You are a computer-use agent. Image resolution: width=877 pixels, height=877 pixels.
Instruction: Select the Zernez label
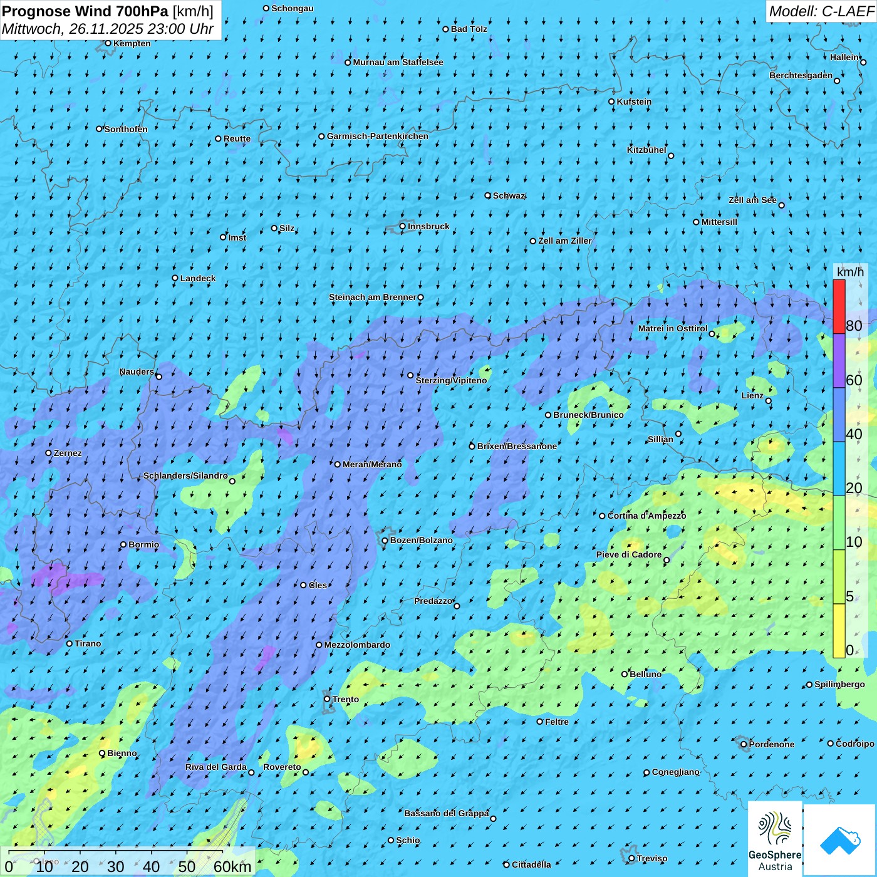(68, 453)
